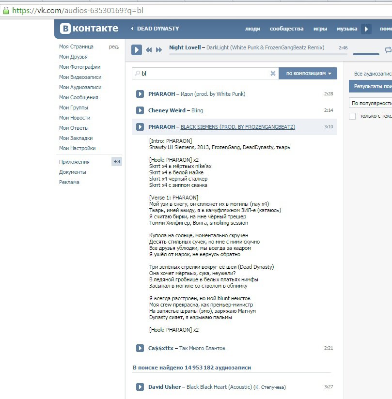This screenshot has width=392, height=399.
Task: Click the main player play button
Action: [137, 49]
